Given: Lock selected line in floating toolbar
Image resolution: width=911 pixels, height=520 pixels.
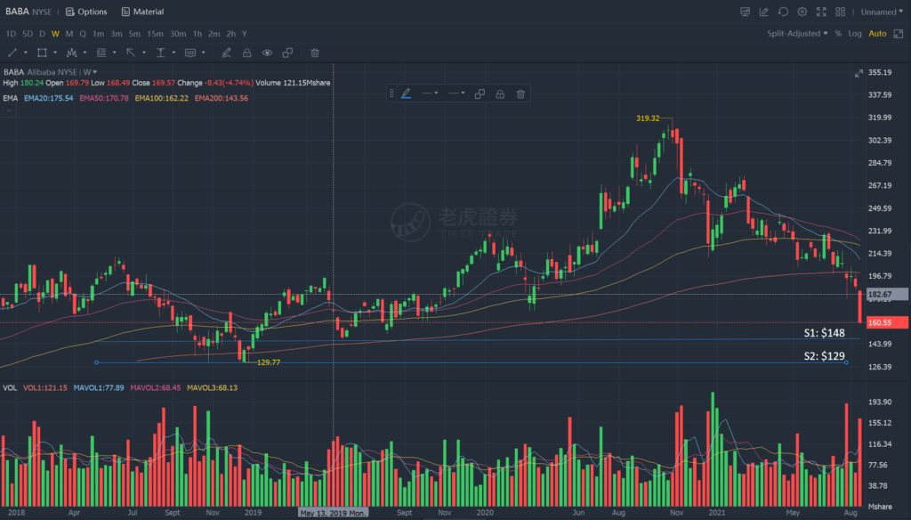Looking at the screenshot, I should point(500,93).
